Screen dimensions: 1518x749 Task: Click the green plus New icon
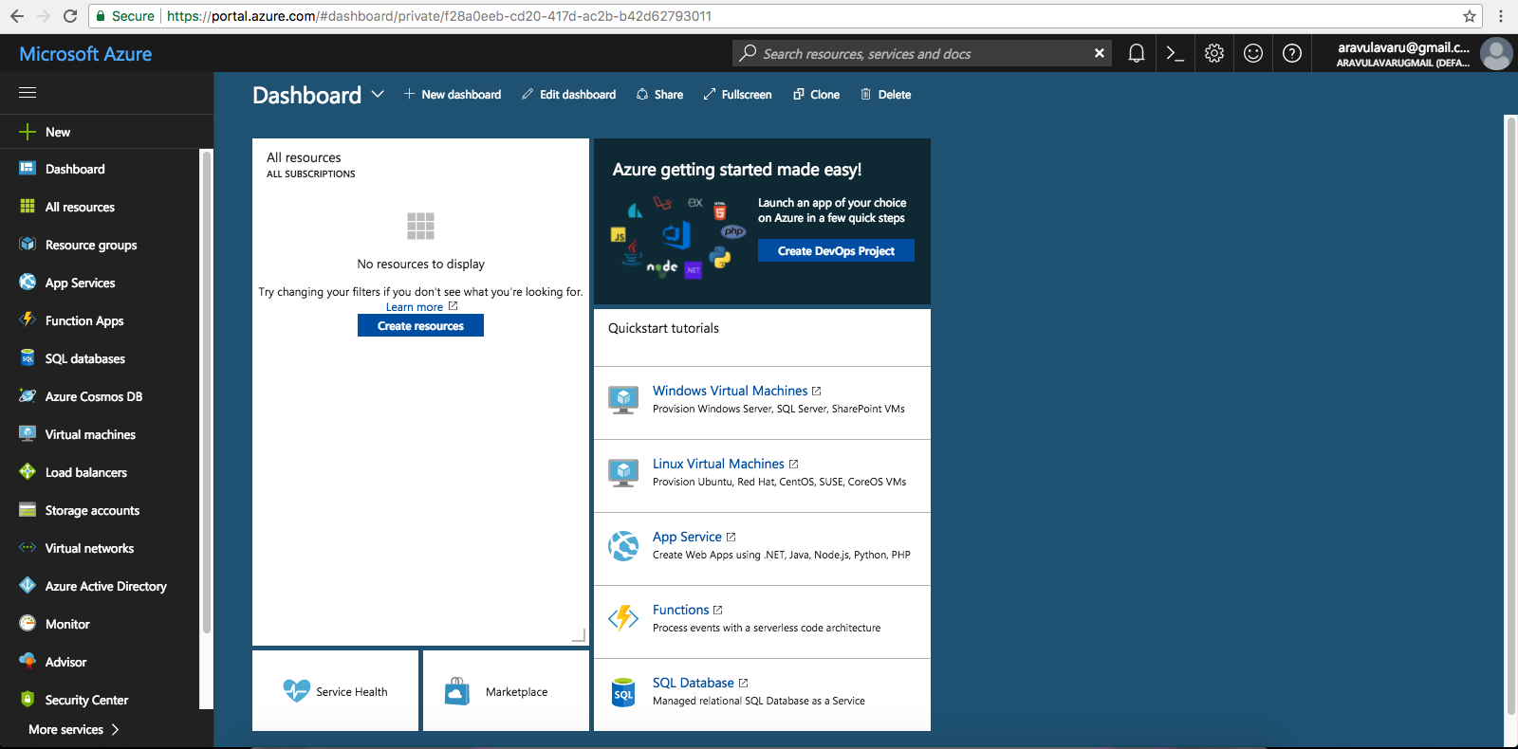pos(28,132)
